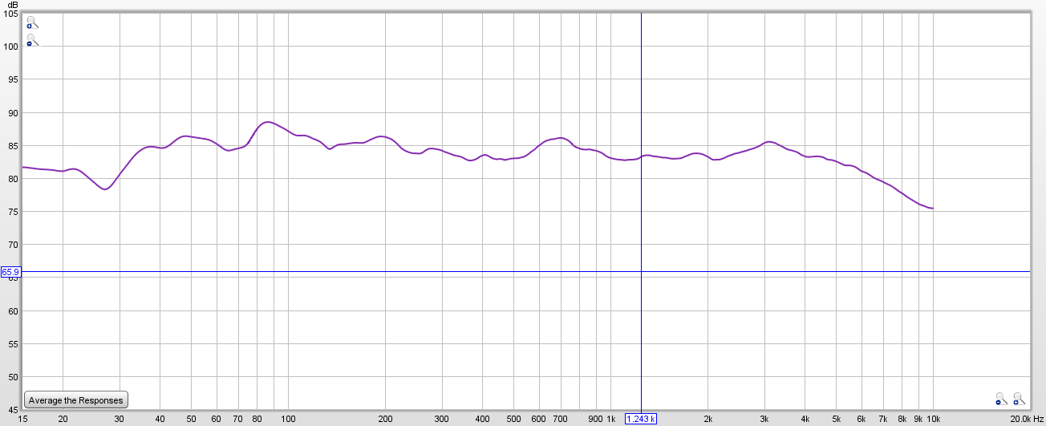Screen dimensions: 1046x426
Task: Click the Average the Responses button
Action: [x=76, y=400]
